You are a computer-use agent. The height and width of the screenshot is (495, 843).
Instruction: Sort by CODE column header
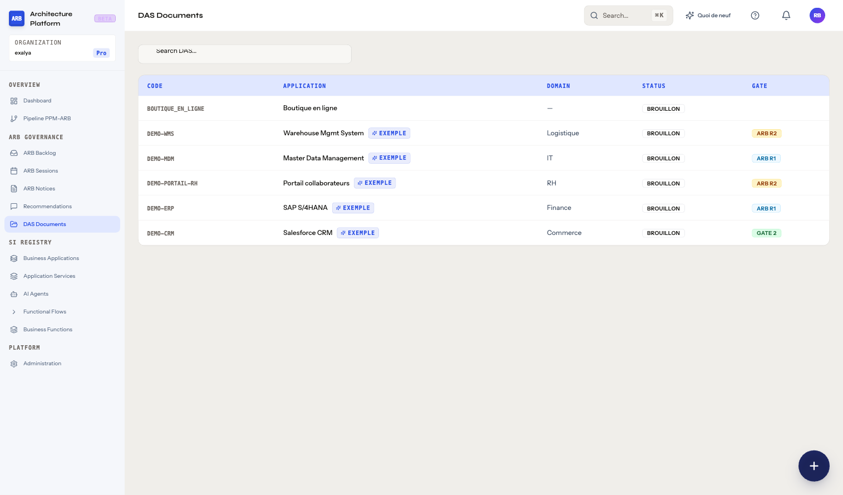[155, 86]
